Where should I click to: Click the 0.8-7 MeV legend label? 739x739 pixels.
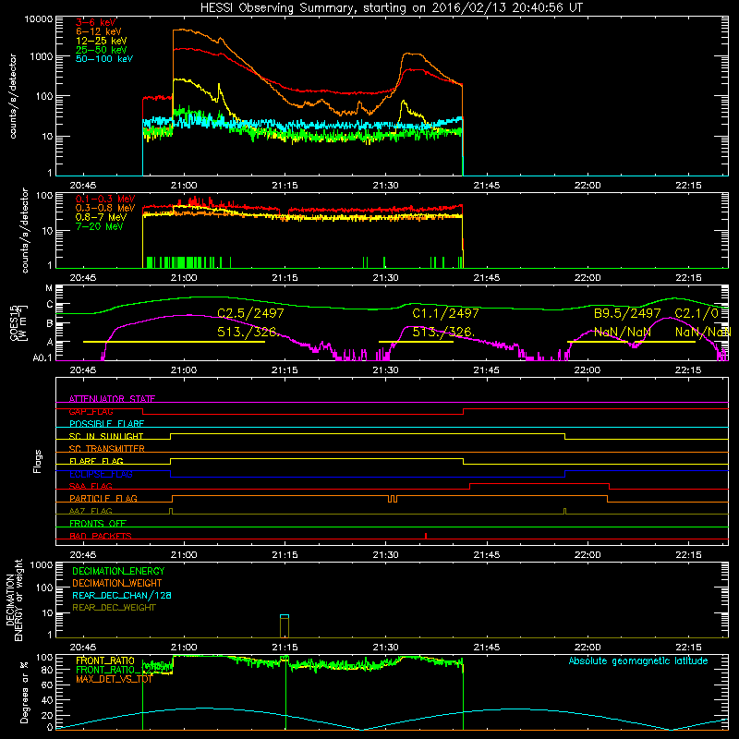tap(101, 218)
